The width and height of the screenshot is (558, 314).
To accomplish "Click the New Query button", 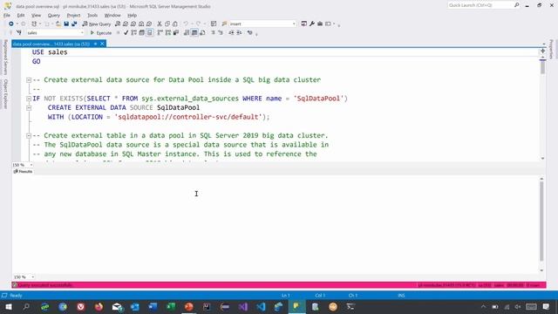I will click(97, 24).
